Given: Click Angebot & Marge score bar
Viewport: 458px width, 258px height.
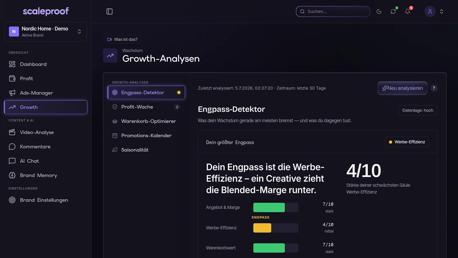Looking at the screenshot, I should 276,207.
